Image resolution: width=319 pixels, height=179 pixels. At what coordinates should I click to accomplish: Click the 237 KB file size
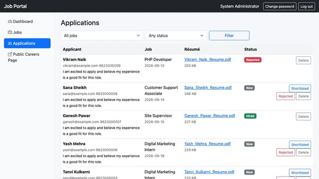pos(190,122)
